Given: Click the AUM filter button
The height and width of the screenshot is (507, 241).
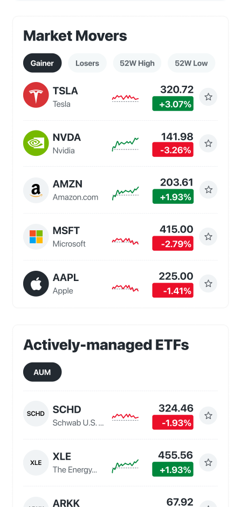Looking at the screenshot, I should pyautogui.click(x=42, y=372).
